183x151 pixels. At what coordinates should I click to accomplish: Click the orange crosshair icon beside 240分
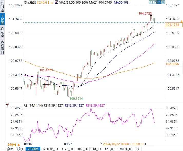pos(52,3)
